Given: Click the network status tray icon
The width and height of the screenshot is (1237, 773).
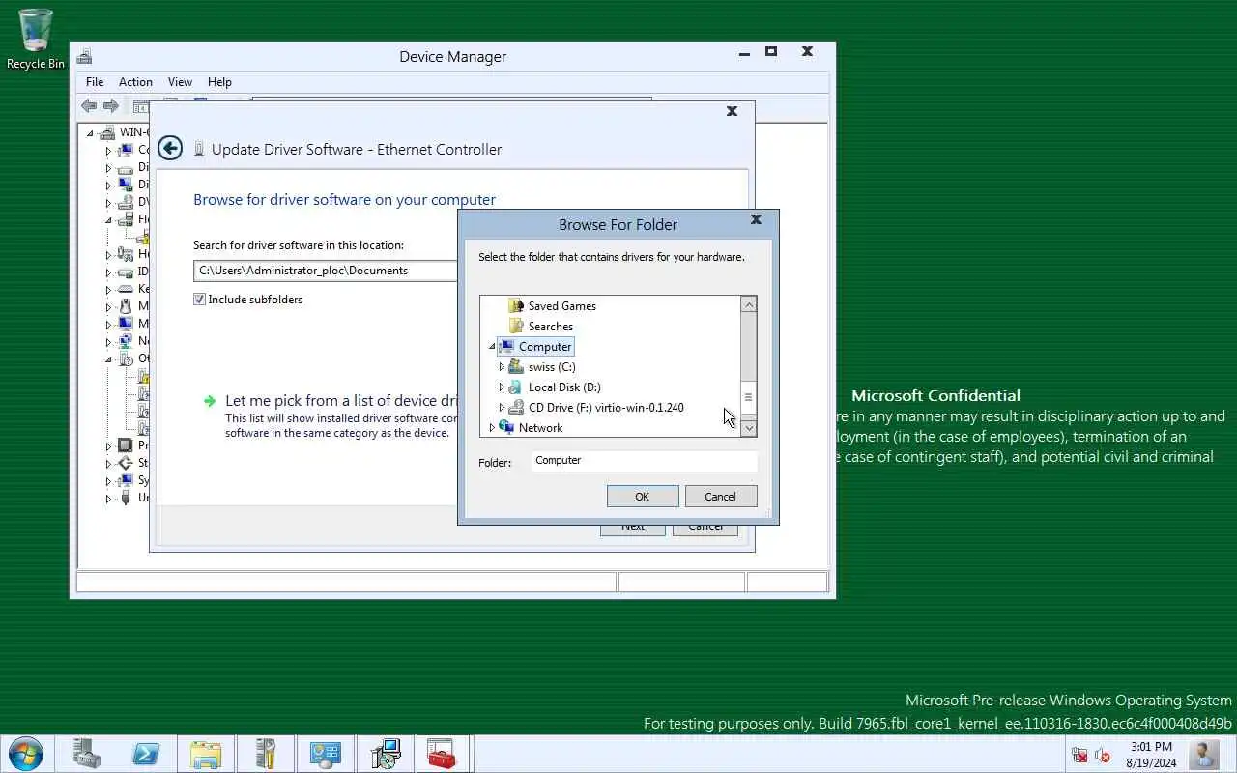Looking at the screenshot, I should [1079, 755].
